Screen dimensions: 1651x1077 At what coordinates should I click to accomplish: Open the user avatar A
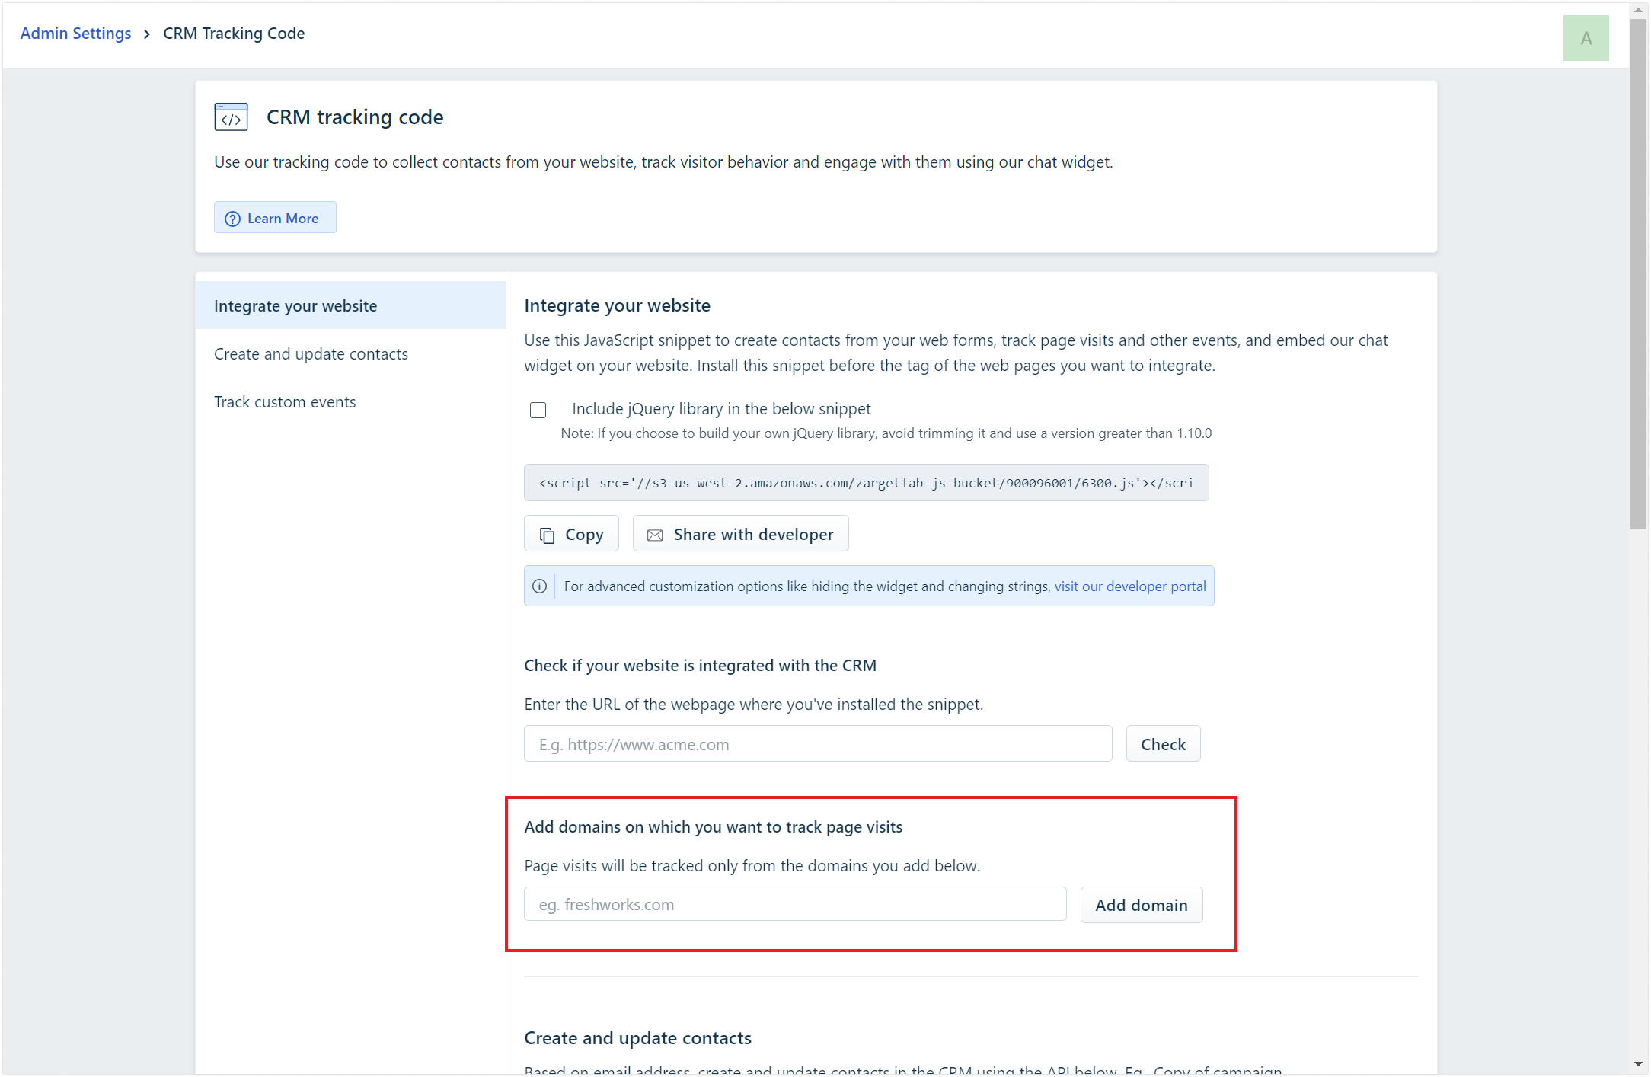click(x=1586, y=38)
